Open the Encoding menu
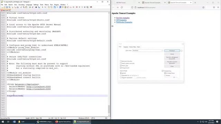221x124 pixels. click(x=21, y=4)
